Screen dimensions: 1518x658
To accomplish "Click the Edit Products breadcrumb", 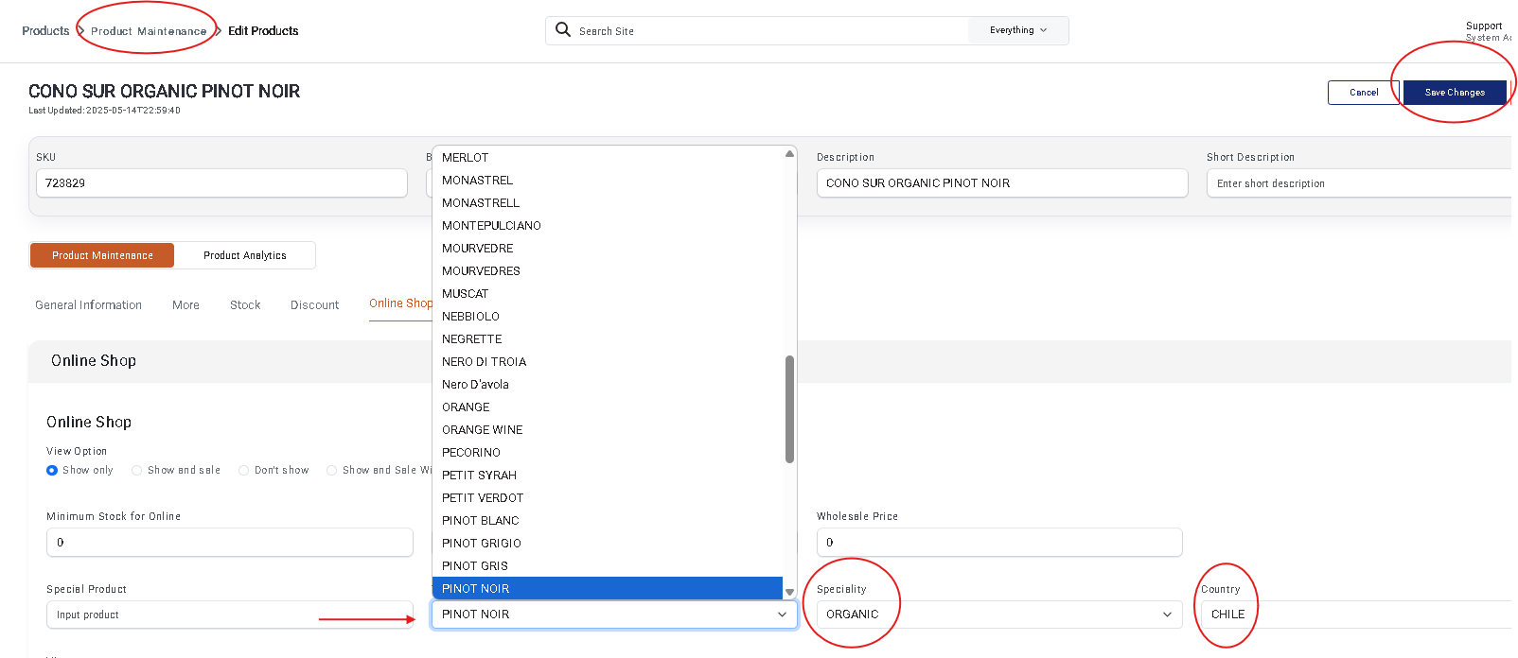I will click(x=263, y=31).
